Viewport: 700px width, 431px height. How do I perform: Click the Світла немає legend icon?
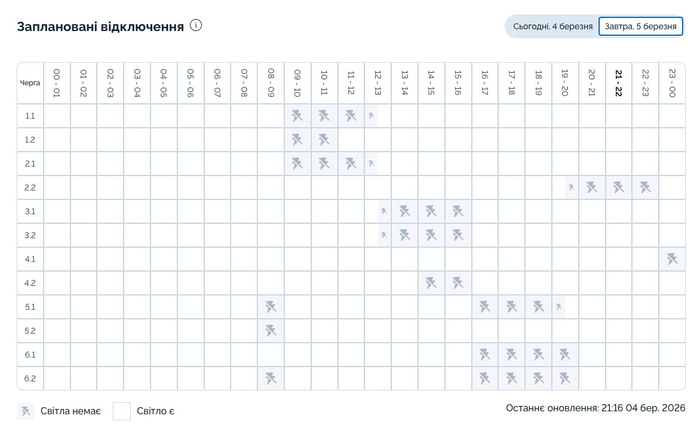pos(26,411)
